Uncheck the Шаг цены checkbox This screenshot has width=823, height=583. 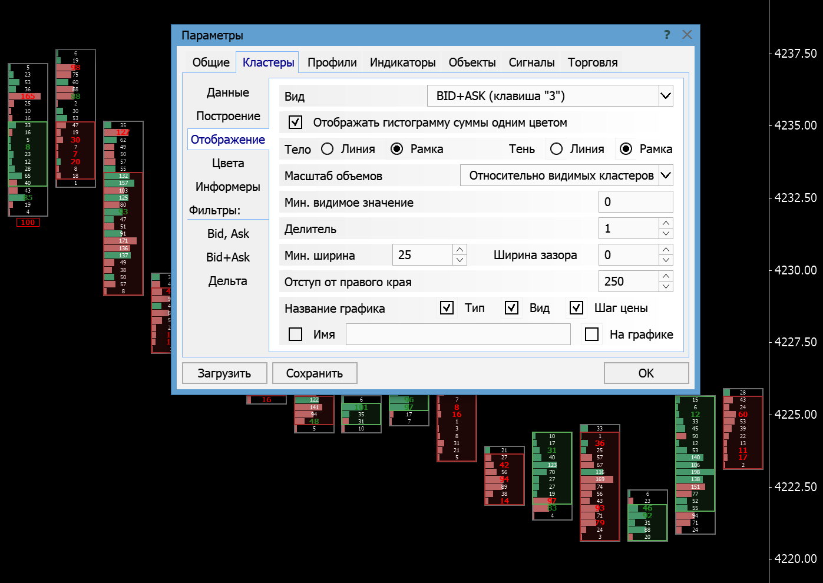click(577, 308)
